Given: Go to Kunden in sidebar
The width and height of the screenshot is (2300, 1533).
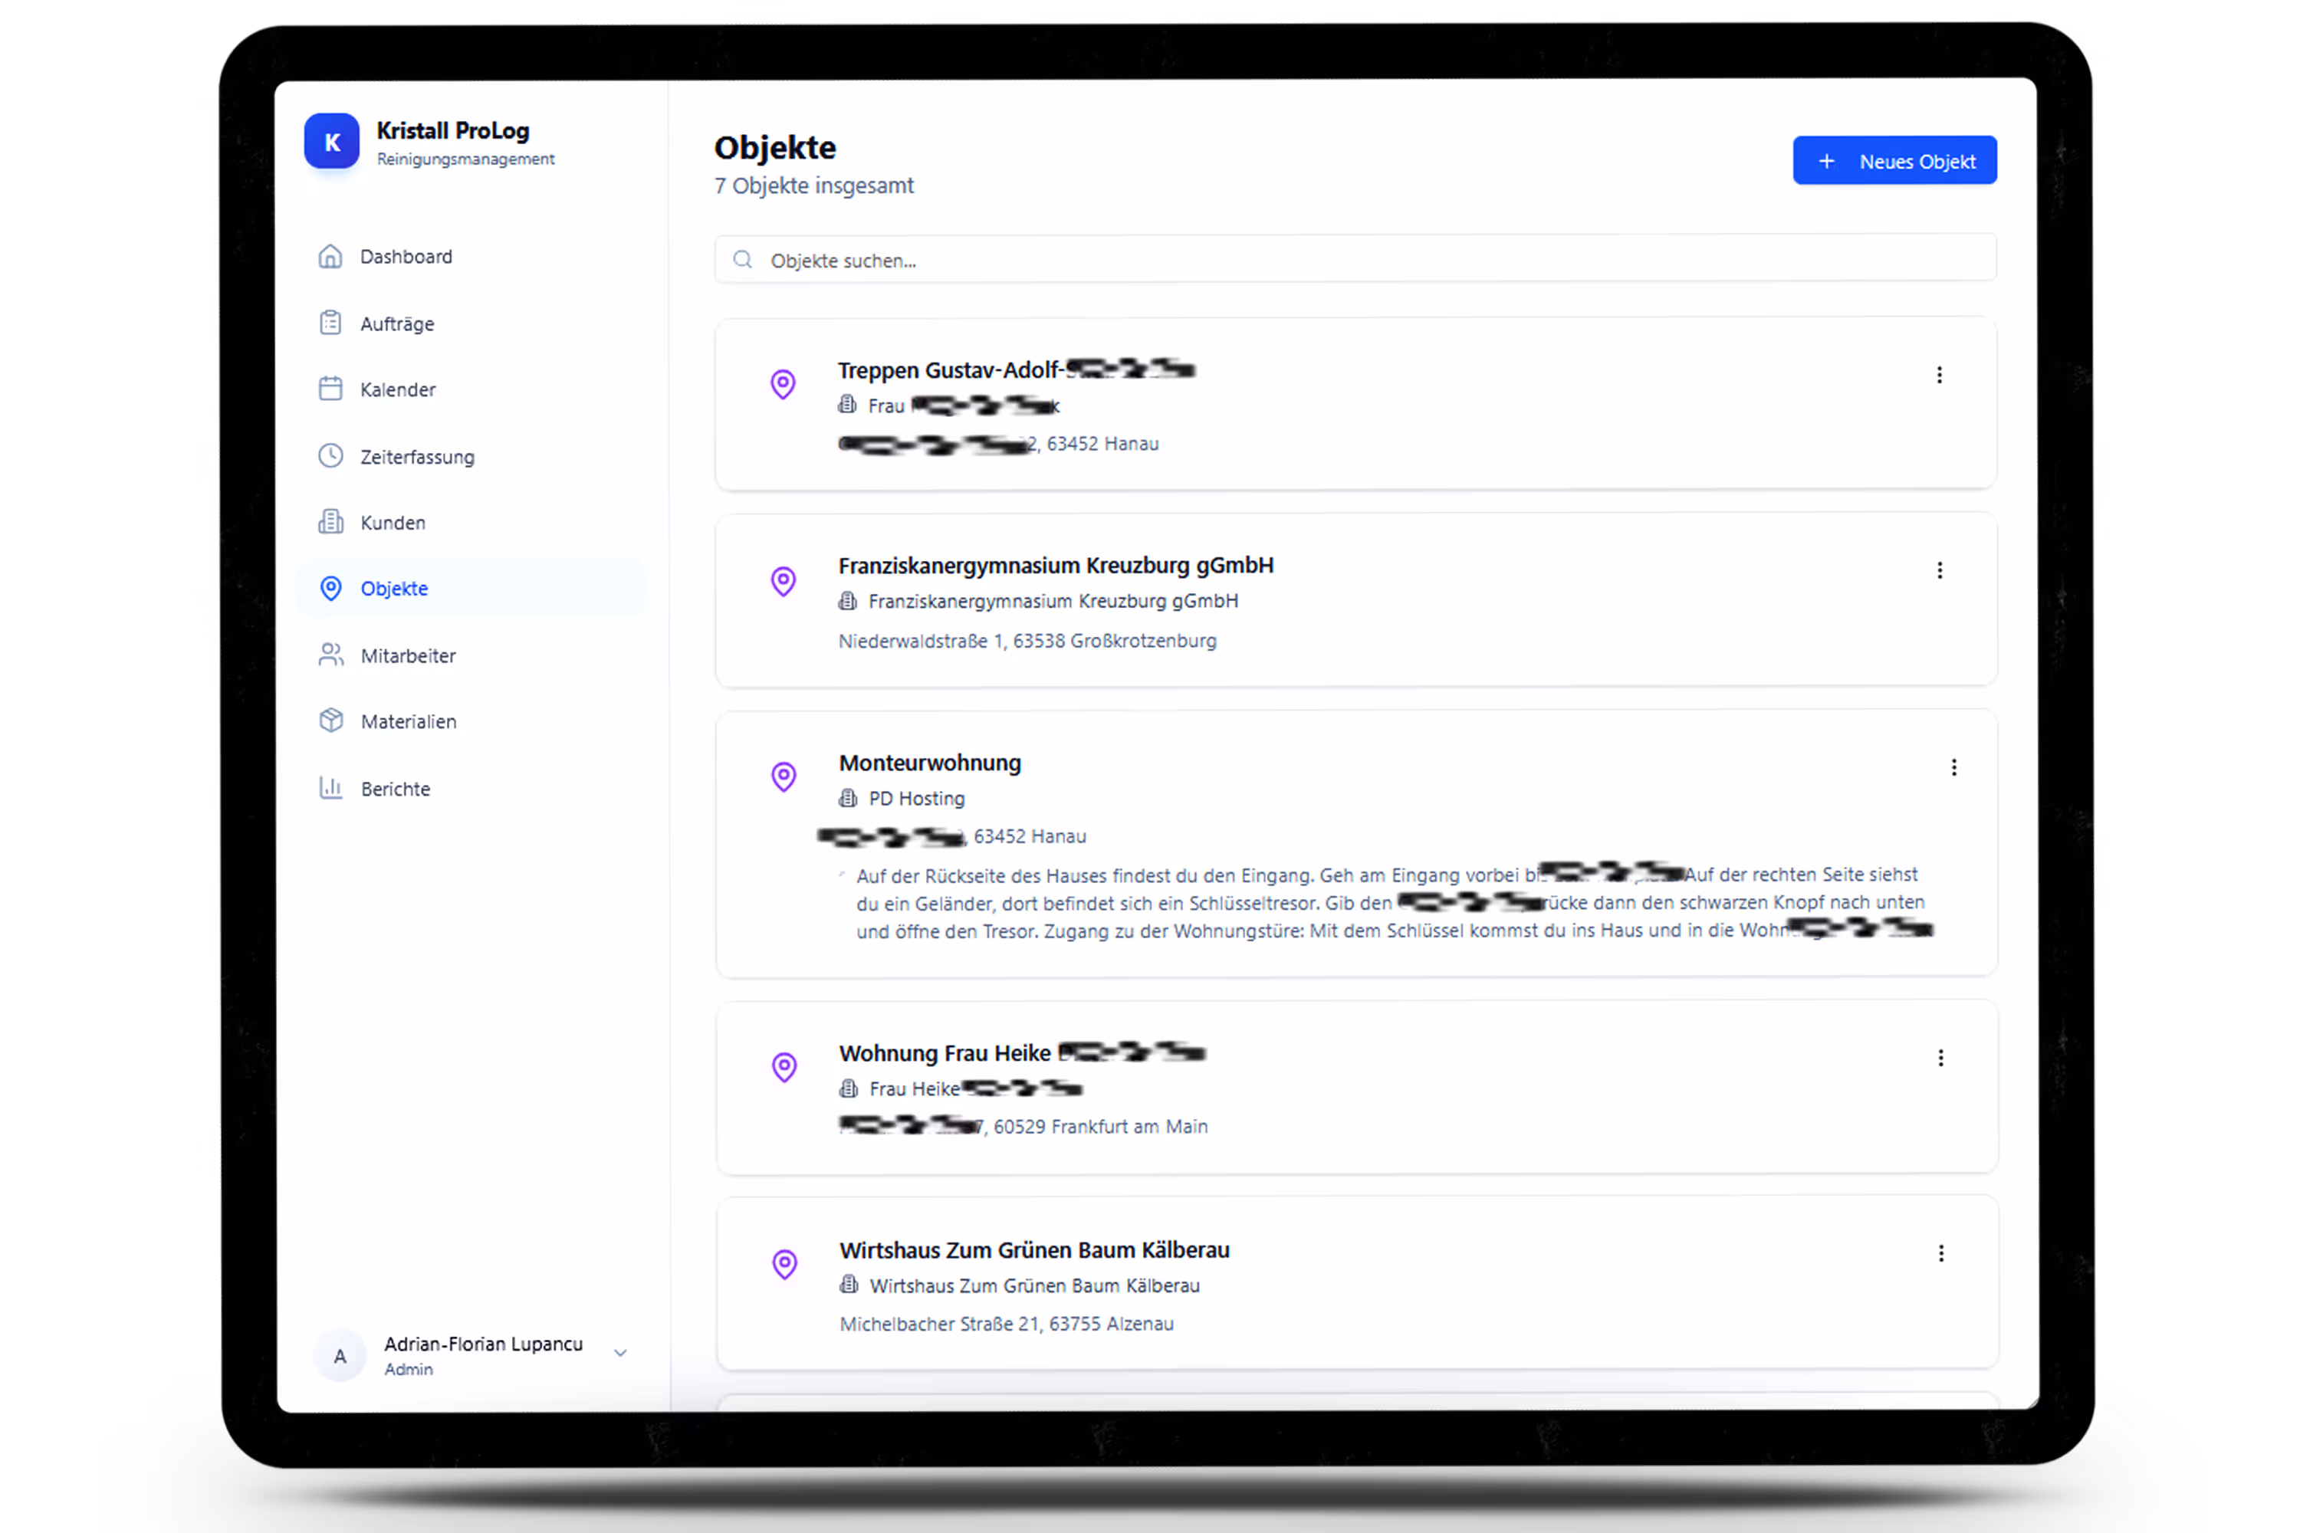Looking at the screenshot, I should [x=392, y=522].
